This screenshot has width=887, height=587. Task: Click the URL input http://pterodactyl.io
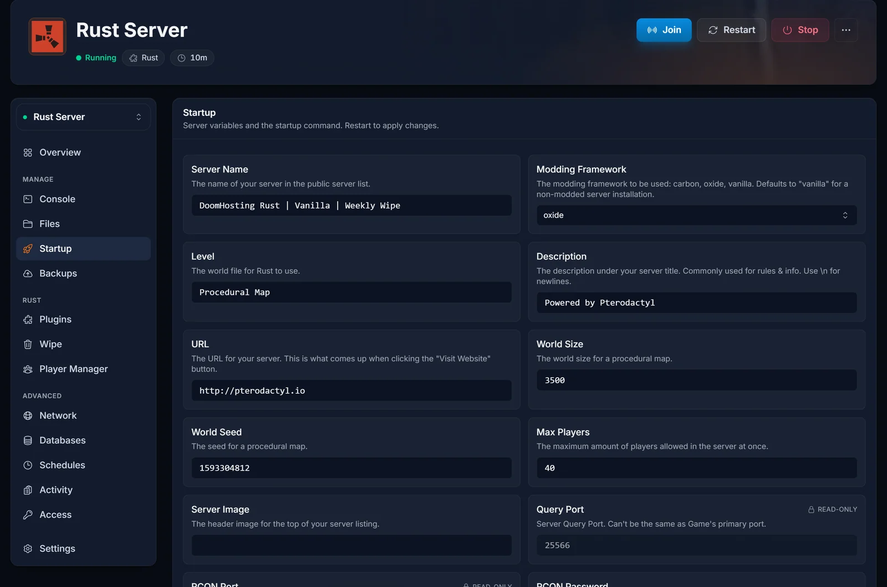(x=351, y=391)
